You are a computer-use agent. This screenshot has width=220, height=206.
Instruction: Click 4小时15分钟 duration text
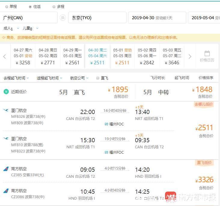click(115, 168)
